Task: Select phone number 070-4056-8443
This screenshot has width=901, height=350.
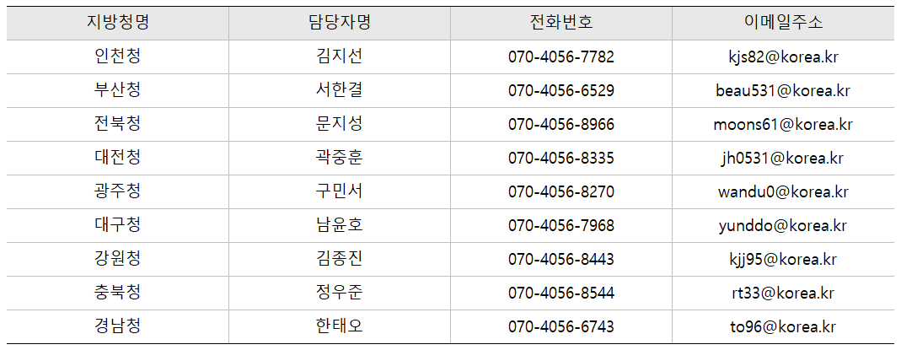Action: click(x=561, y=260)
